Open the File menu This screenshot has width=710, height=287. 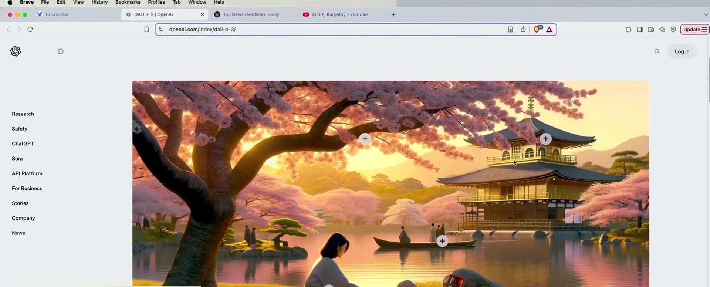(x=45, y=2)
